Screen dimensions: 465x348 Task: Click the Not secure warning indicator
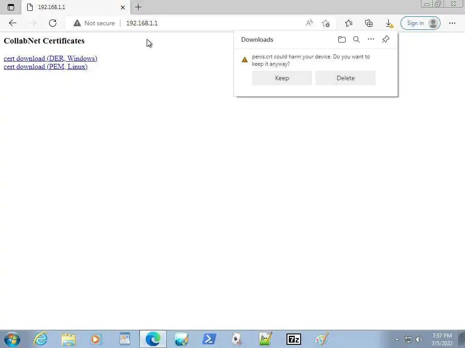94,23
